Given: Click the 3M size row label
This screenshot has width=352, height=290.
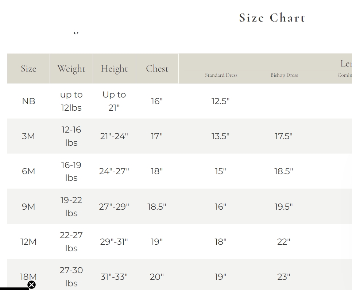Looking at the screenshot, I should point(28,136).
